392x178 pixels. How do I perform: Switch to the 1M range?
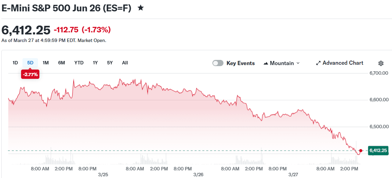[46, 63]
